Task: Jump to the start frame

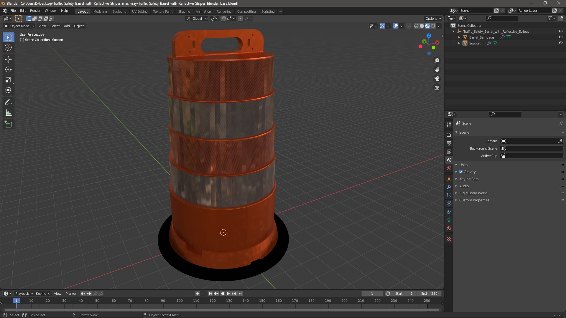Action: pos(210,294)
